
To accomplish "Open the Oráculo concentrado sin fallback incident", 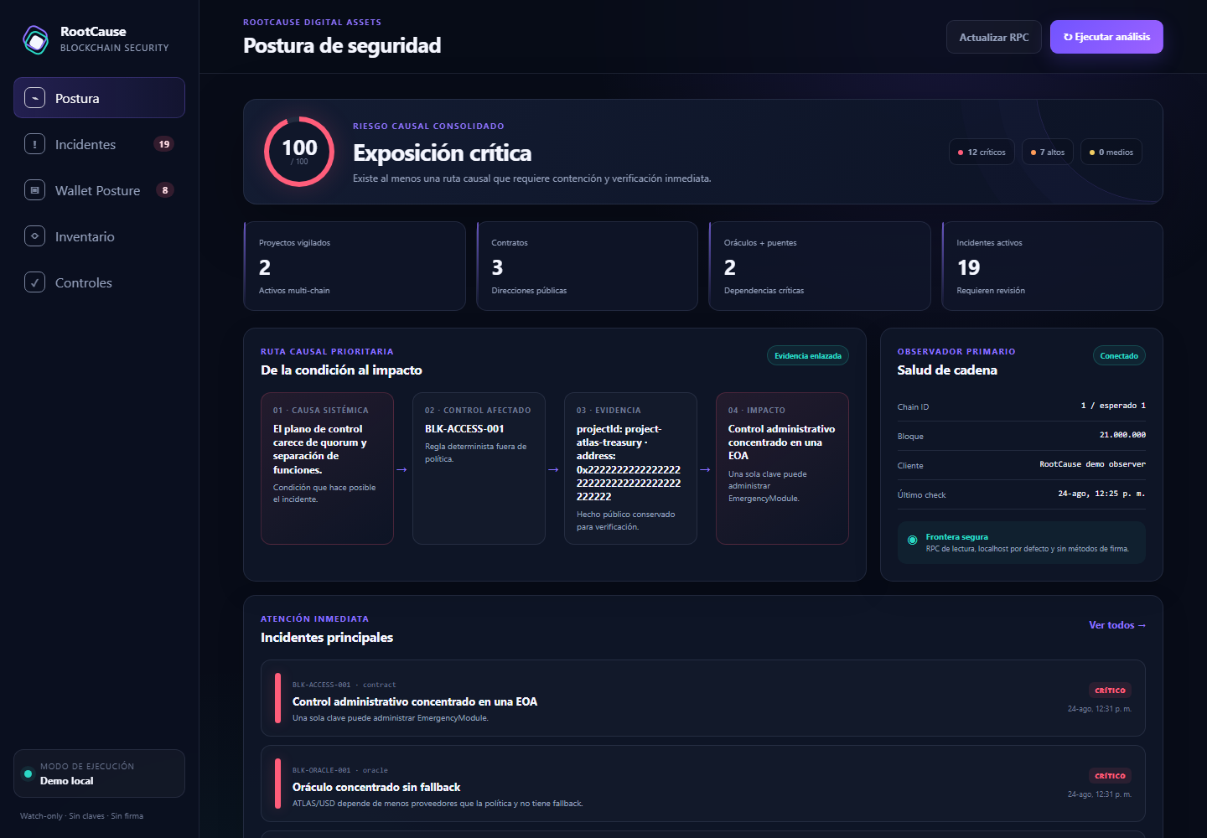I will click(702, 784).
